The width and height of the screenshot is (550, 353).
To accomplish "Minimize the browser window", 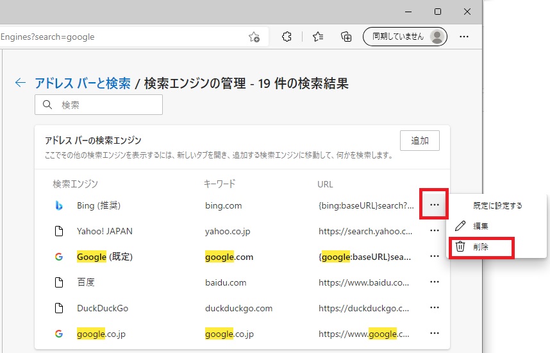I will coord(408,12).
